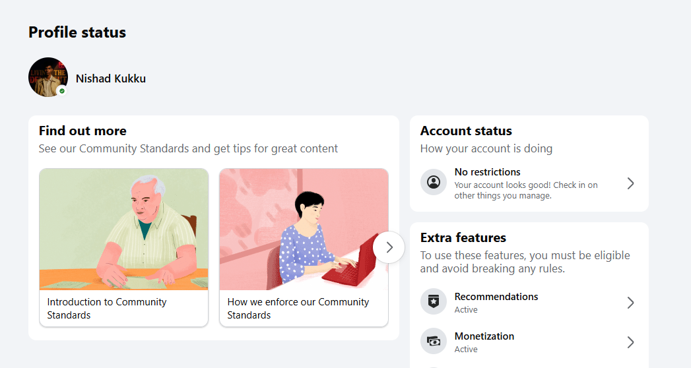691x368 pixels.
Task: Click the green check badge on avatar
Action: coord(62,91)
